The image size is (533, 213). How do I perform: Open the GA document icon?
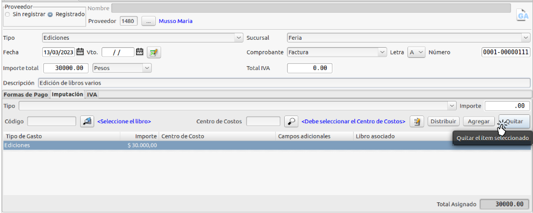coord(522,16)
